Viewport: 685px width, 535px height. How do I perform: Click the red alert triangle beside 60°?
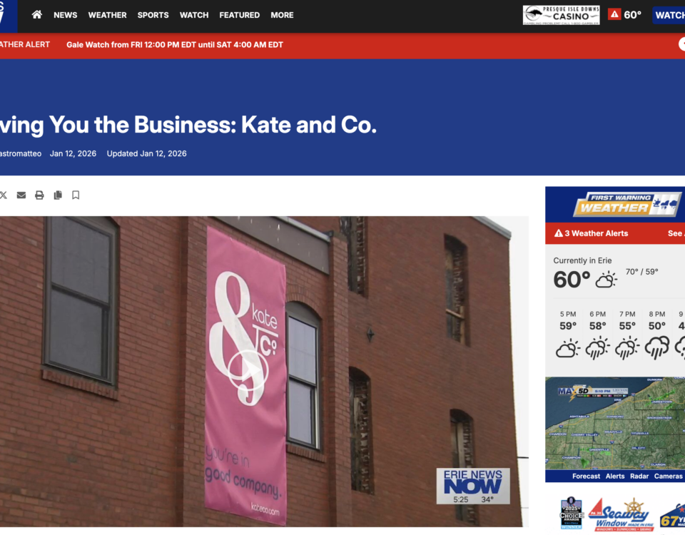click(614, 15)
